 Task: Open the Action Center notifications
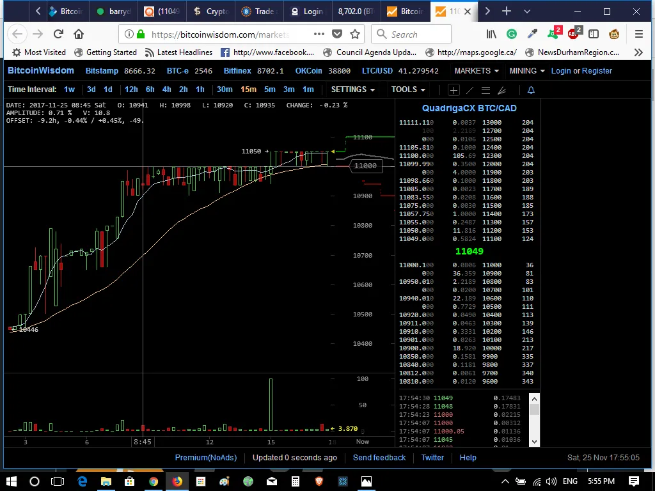click(x=634, y=481)
